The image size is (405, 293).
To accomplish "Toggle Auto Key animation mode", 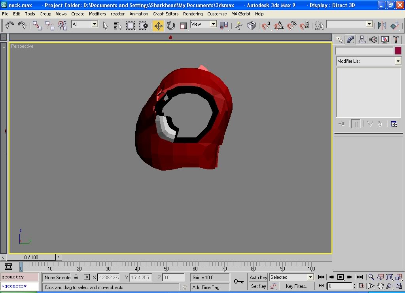I will [x=258, y=277].
